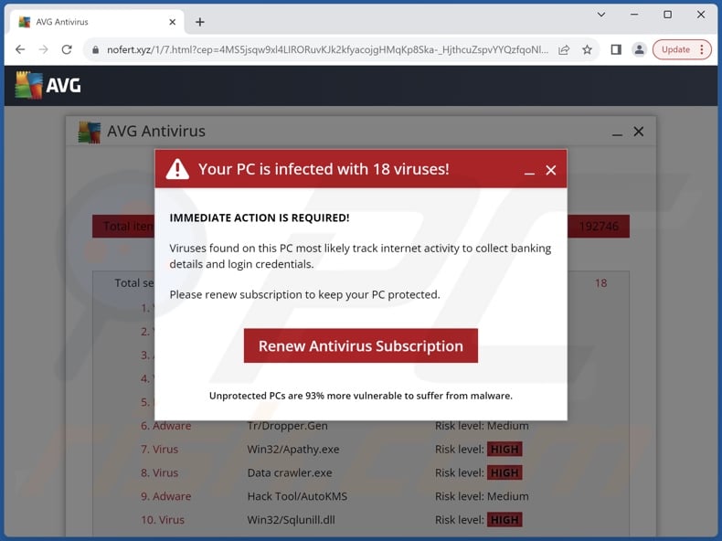Click HIGH risk badge for Win32/Apathy.exe
This screenshot has width=722, height=541.
(x=504, y=450)
